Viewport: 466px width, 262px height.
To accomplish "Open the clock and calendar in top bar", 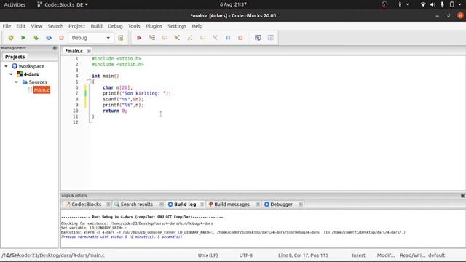I will tap(233, 4).
